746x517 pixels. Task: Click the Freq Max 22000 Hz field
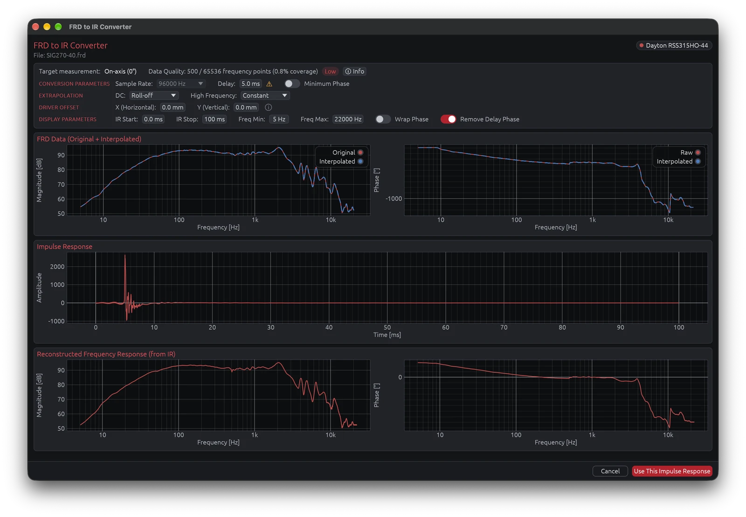(x=348, y=119)
